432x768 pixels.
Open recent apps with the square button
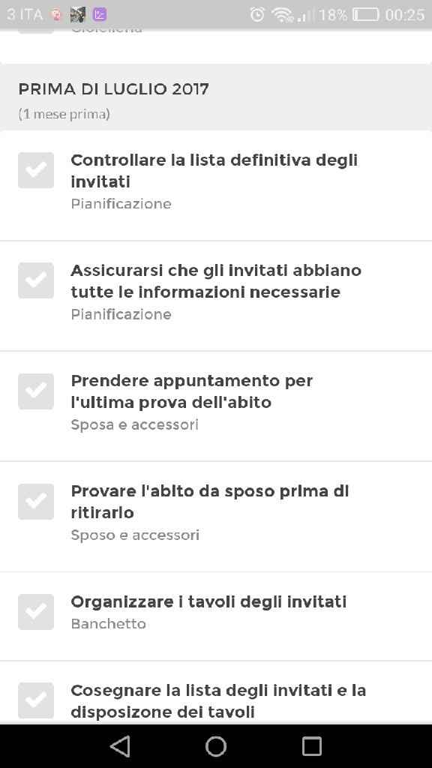[x=310, y=746]
